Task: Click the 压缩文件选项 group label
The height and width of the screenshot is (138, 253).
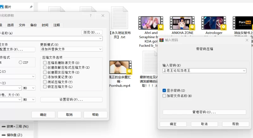Action: pos(52,57)
